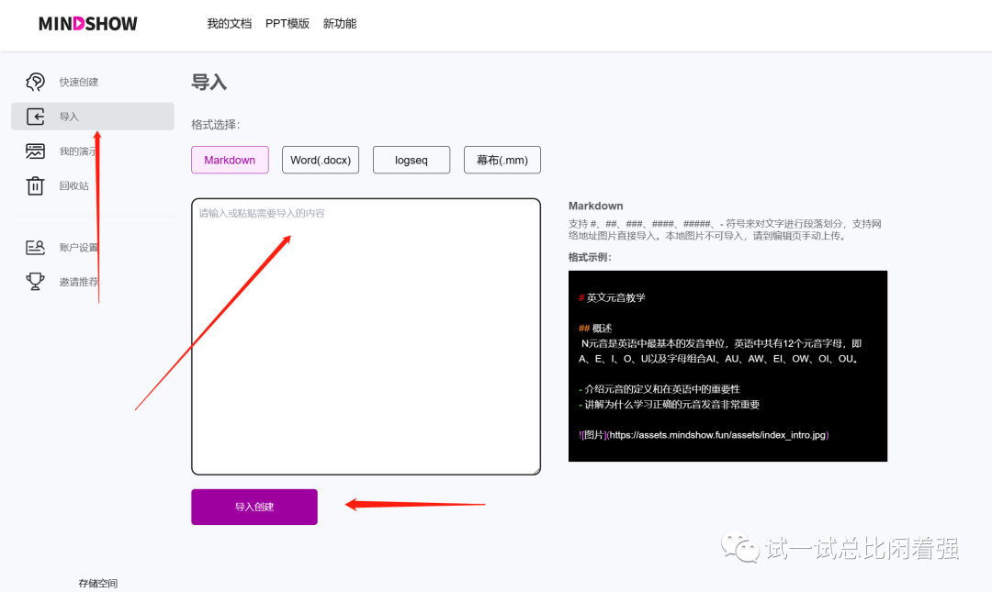Open 账户设置 via the account card icon

[x=35, y=246]
